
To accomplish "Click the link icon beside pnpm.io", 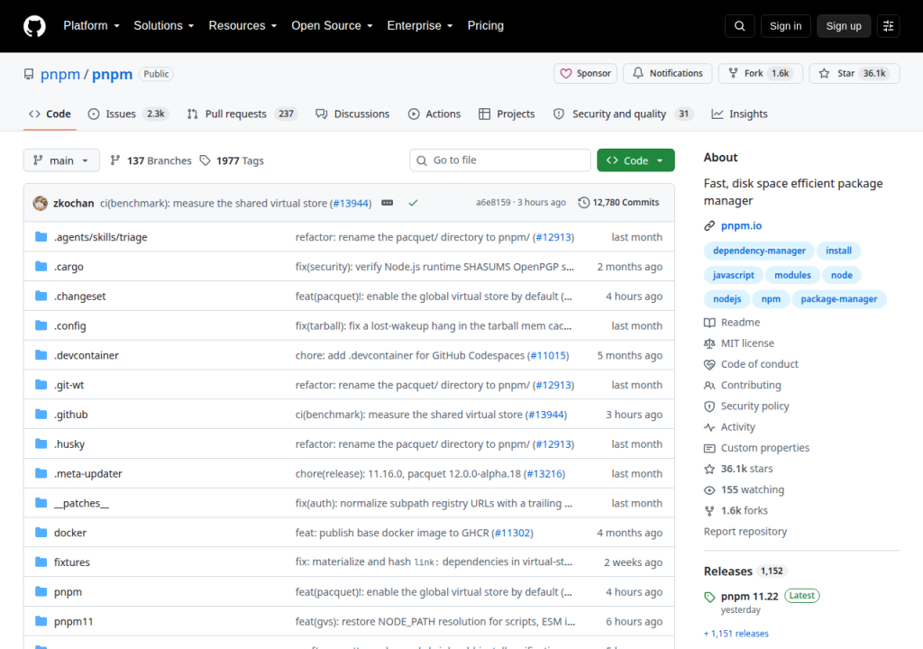I will coord(709,225).
